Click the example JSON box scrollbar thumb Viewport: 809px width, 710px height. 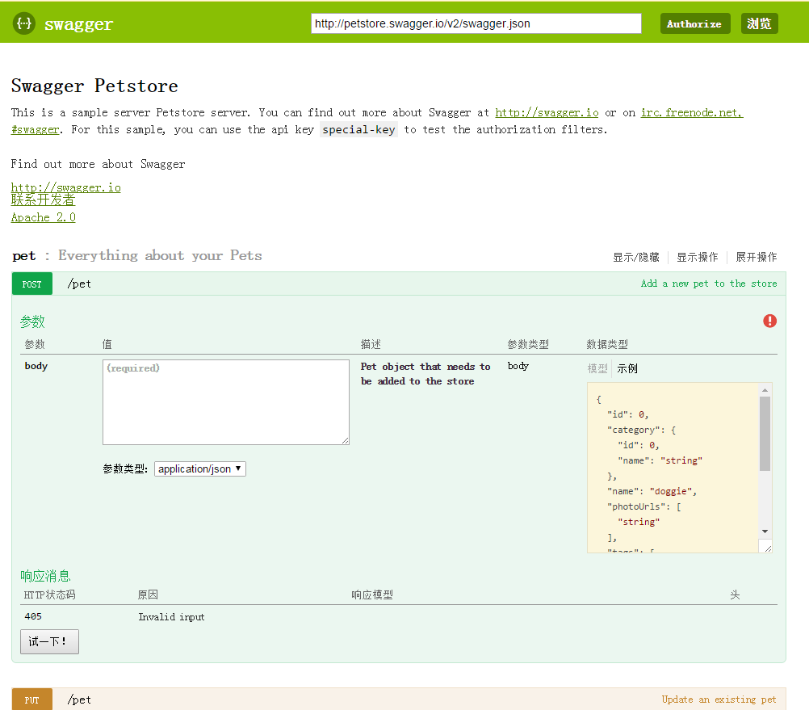pyautogui.click(x=765, y=432)
